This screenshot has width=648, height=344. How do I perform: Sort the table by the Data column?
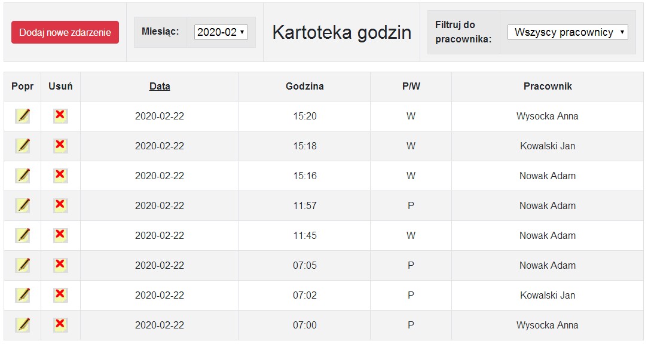click(x=160, y=86)
